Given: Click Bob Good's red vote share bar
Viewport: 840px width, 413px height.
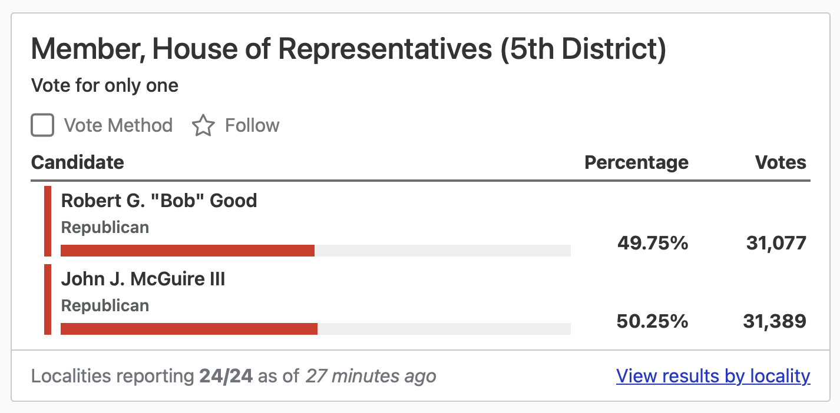Looking at the screenshot, I should click(187, 251).
